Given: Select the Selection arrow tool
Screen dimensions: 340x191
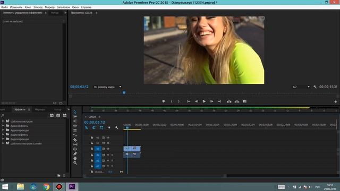Looking at the screenshot, I should pos(75,112).
